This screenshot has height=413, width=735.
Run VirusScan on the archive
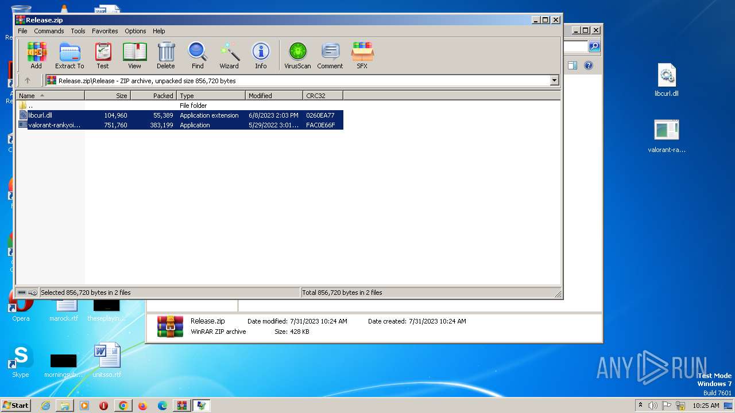coord(297,56)
